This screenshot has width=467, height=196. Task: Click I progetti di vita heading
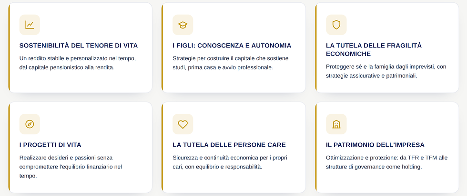(x=51, y=145)
